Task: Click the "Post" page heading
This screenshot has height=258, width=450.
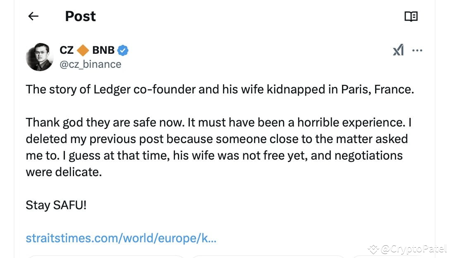Action: (x=80, y=16)
